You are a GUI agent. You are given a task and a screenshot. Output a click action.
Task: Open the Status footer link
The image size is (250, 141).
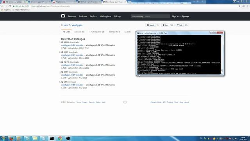(x=98, y=102)
